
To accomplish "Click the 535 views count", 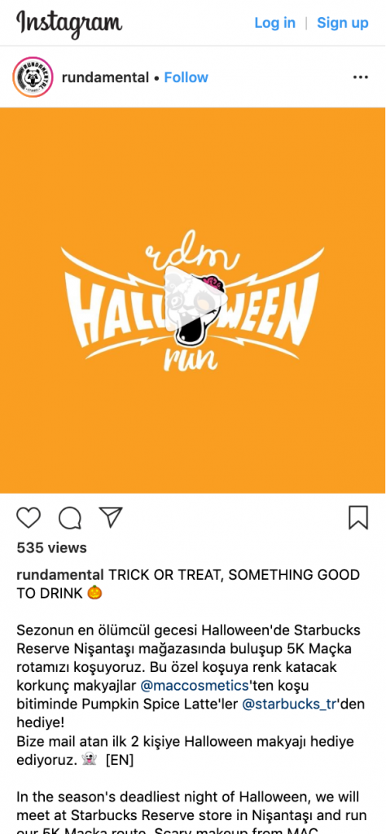I will 51,547.
